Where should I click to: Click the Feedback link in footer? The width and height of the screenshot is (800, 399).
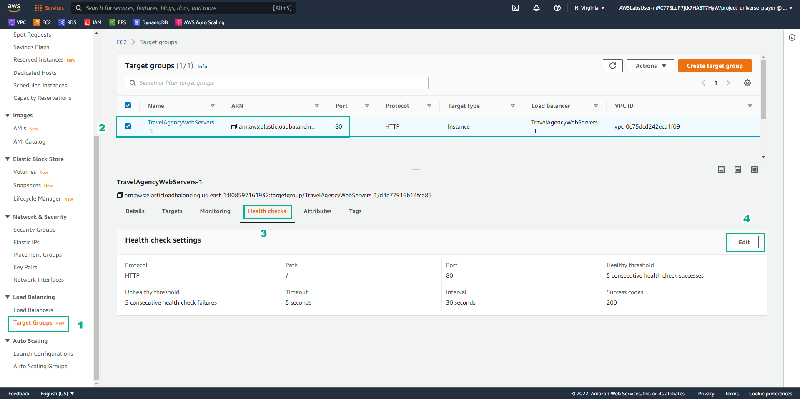point(19,394)
